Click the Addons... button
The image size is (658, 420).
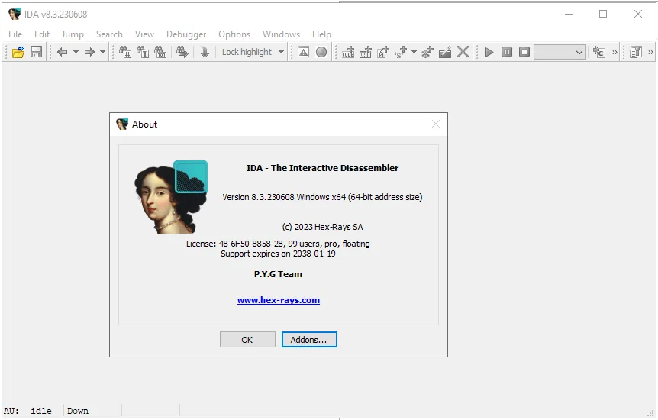click(309, 340)
